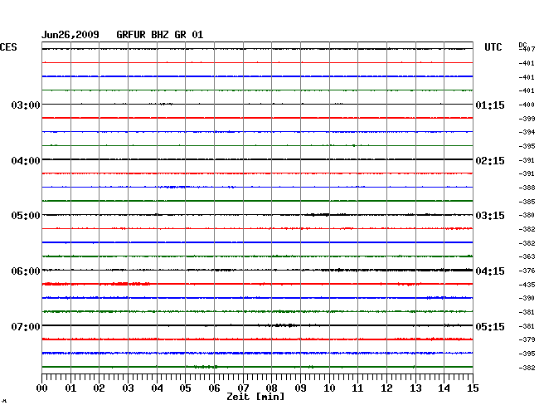The image size is (539, 410).
Task: Select minute mark 04 on time axis
Action: point(157,388)
